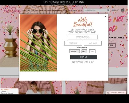Open the My Account link
Viewport: 129px width, 103px height.
click(x=115, y=10)
